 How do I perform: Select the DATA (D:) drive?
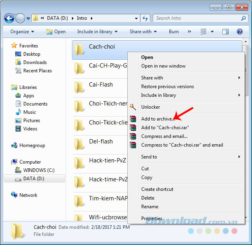pos(34,179)
